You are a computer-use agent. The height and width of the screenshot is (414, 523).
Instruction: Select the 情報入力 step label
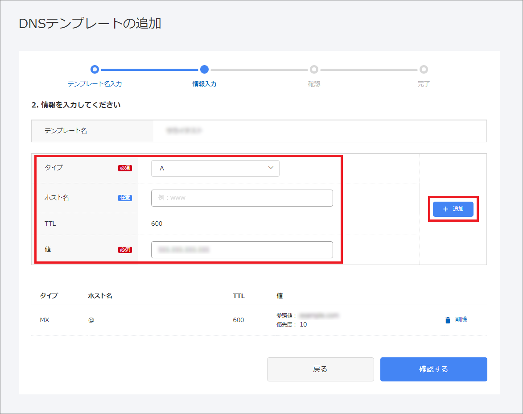(205, 84)
